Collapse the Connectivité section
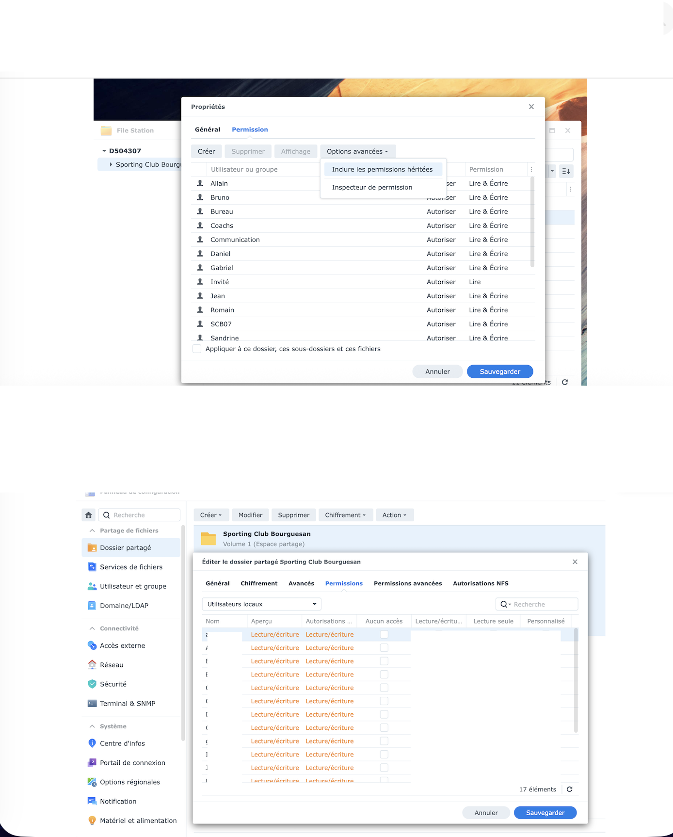The image size is (673, 837). coord(92,628)
